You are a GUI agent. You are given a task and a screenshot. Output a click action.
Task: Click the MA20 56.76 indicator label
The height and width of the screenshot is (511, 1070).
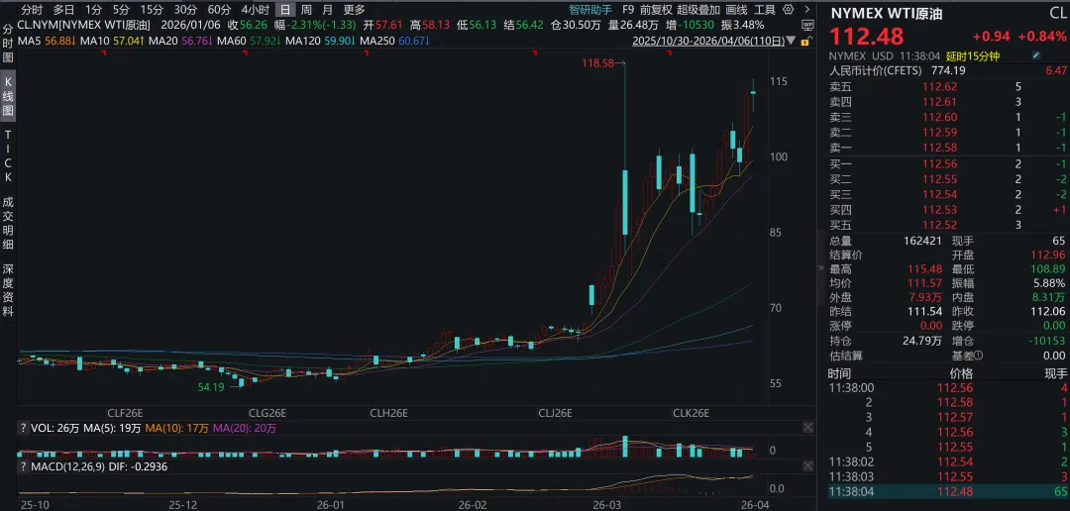(181, 42)
